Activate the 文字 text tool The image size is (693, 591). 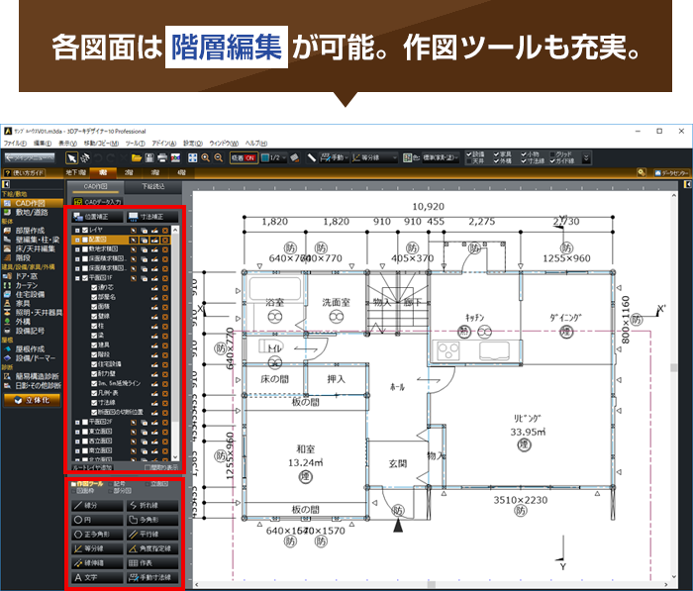96,576
